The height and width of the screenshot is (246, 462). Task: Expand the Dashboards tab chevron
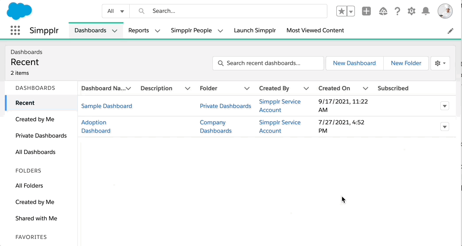115,31
